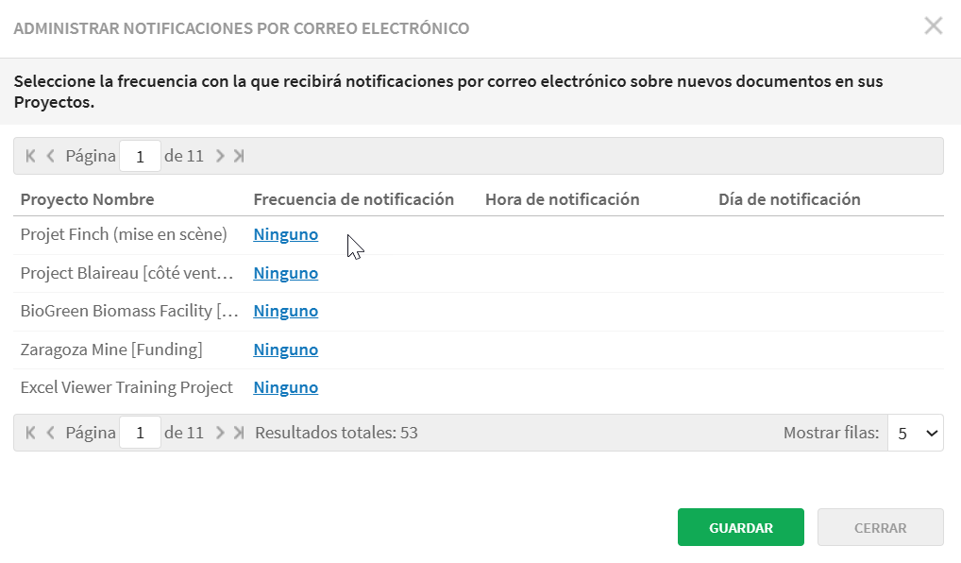Jump to last page in top pager
Viewport: 961px width, 563px height.
tap(239, 156)
